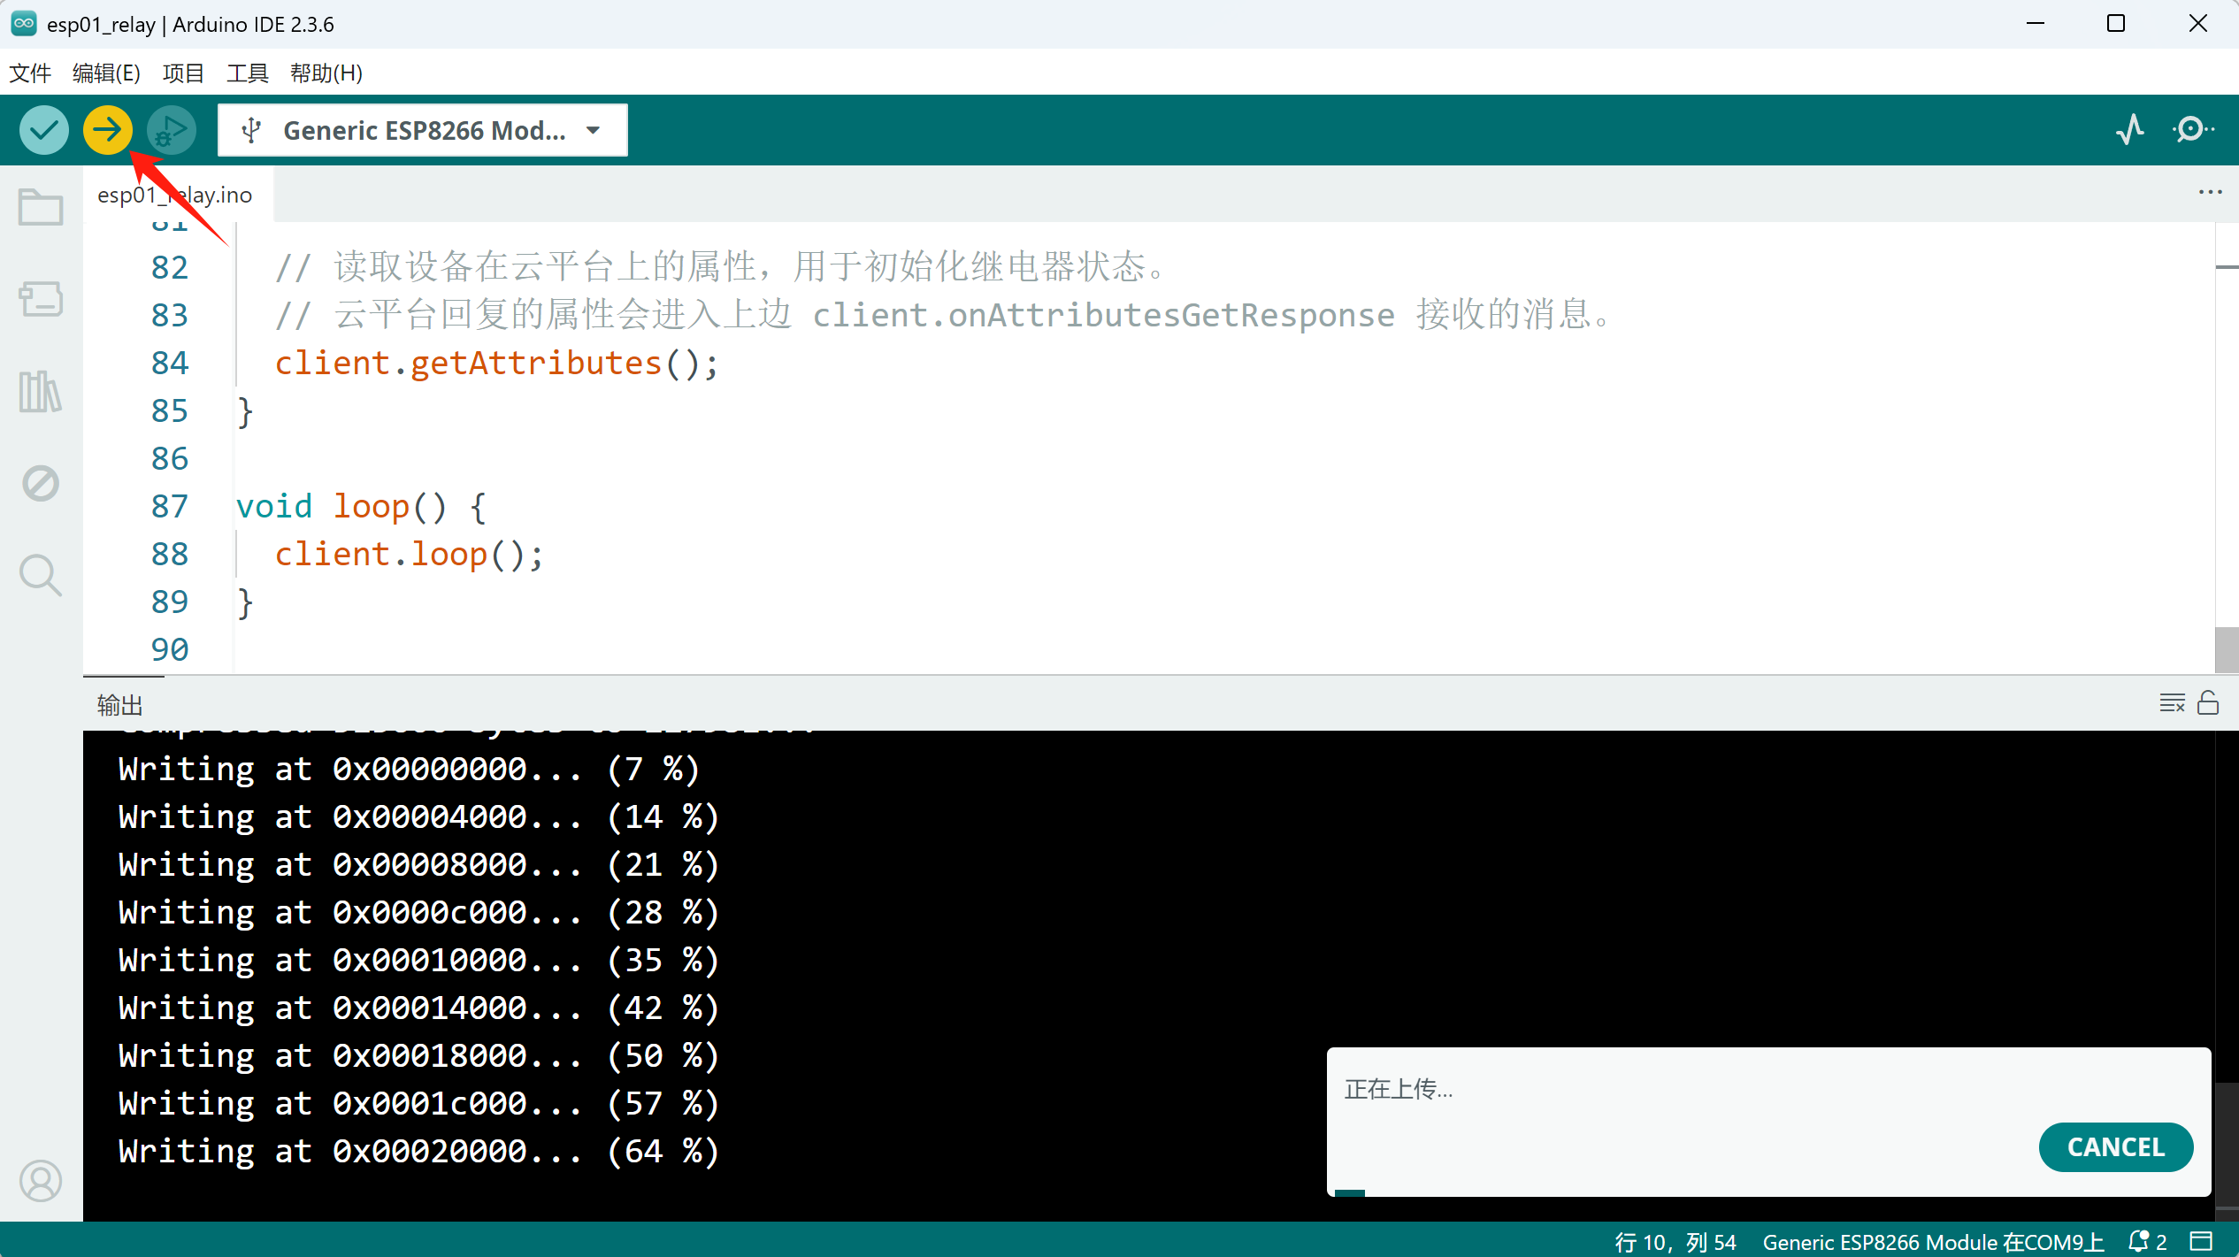This screenshot has height=1257, width=2239.
Task: Click the void loop() { code line
Action: [x=361, y=507]
